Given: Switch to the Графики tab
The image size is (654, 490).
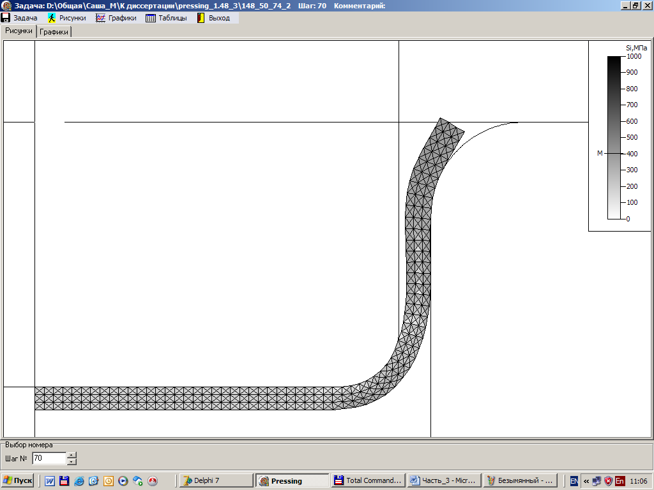Looking at the screenshot, I should 54,32.
